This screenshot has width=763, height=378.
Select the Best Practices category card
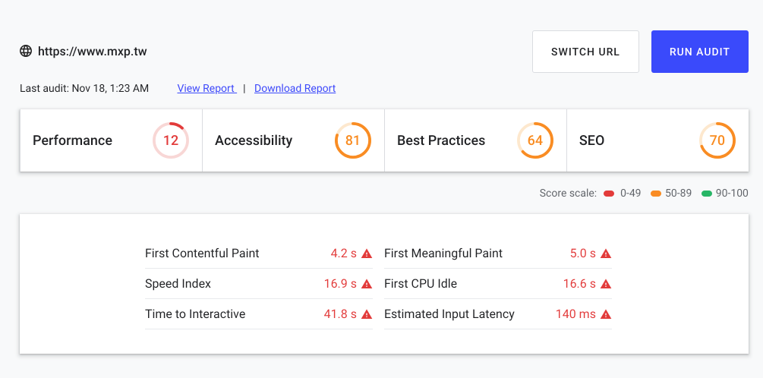(475, 140)
